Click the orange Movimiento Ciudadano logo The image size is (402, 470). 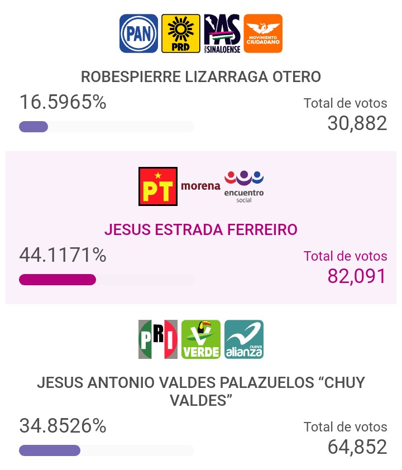coord(264,33)
